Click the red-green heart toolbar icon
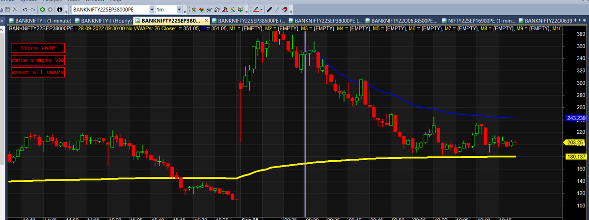The height and width of the screenshot is (220, 589). coord(202,10)
